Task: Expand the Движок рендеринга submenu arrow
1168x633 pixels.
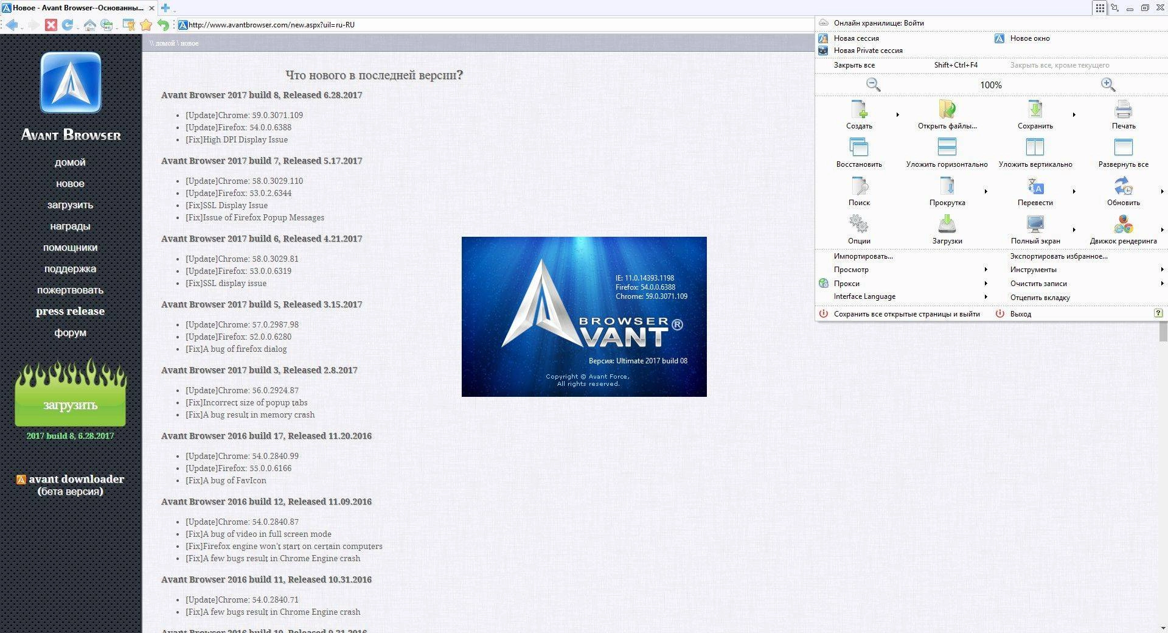Action: (x=1162, y=229)
